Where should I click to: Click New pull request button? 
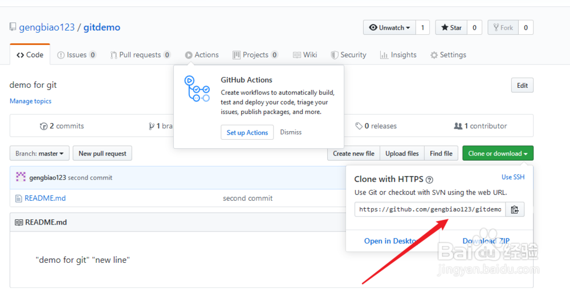pos(103,153)
